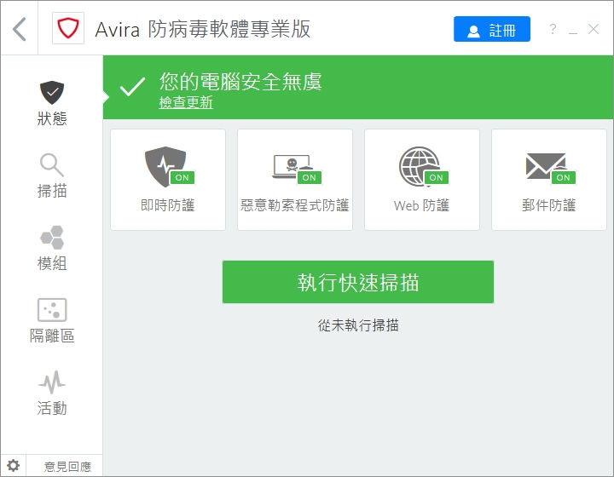Click the Avira red shield logo
This screenshot has height=477, width=614.
pos(67,29)
